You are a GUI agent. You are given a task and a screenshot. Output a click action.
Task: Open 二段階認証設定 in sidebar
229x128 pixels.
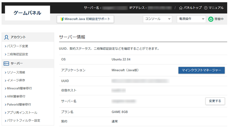(x=17, y=54)
